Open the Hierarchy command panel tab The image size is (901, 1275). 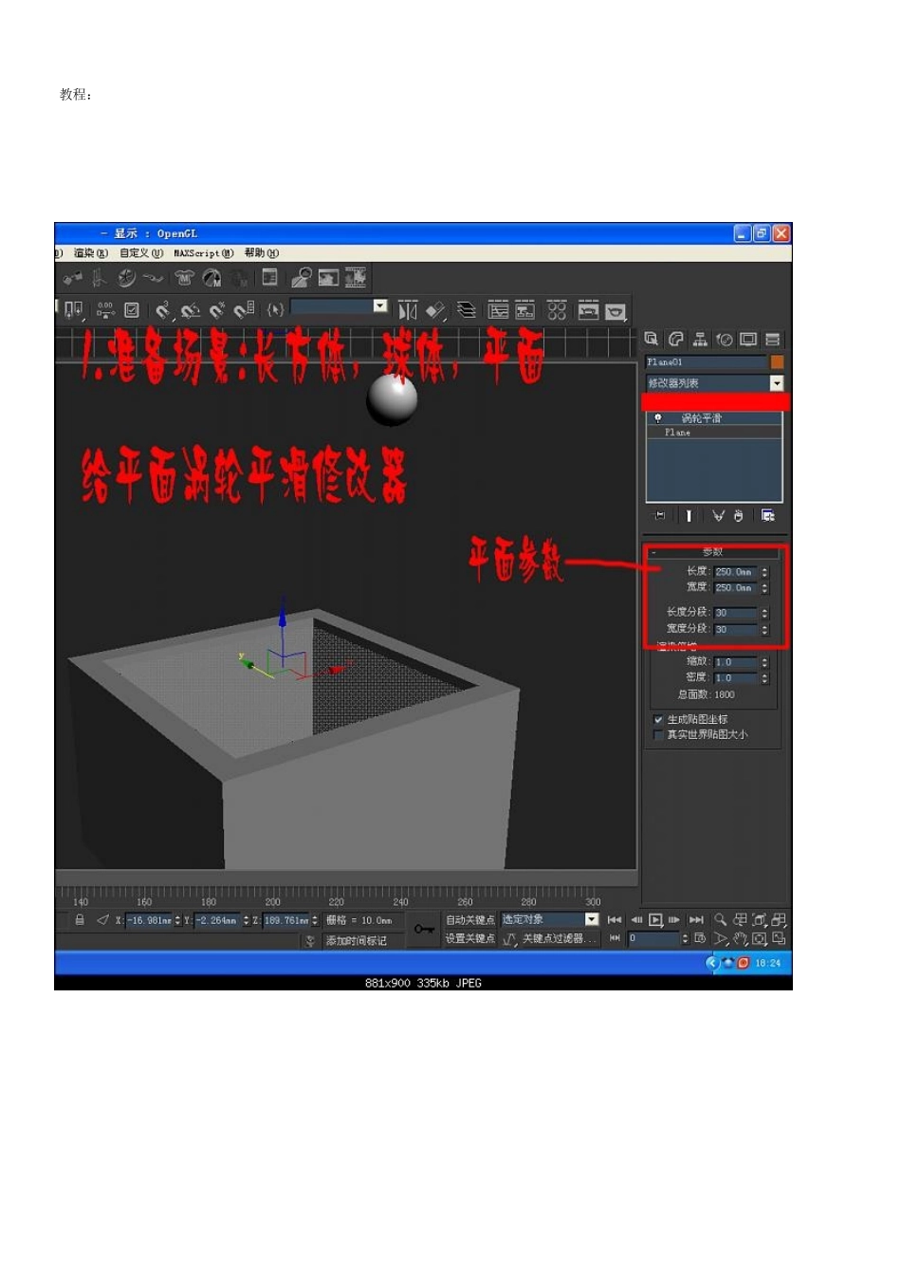[x=701, y=339]
